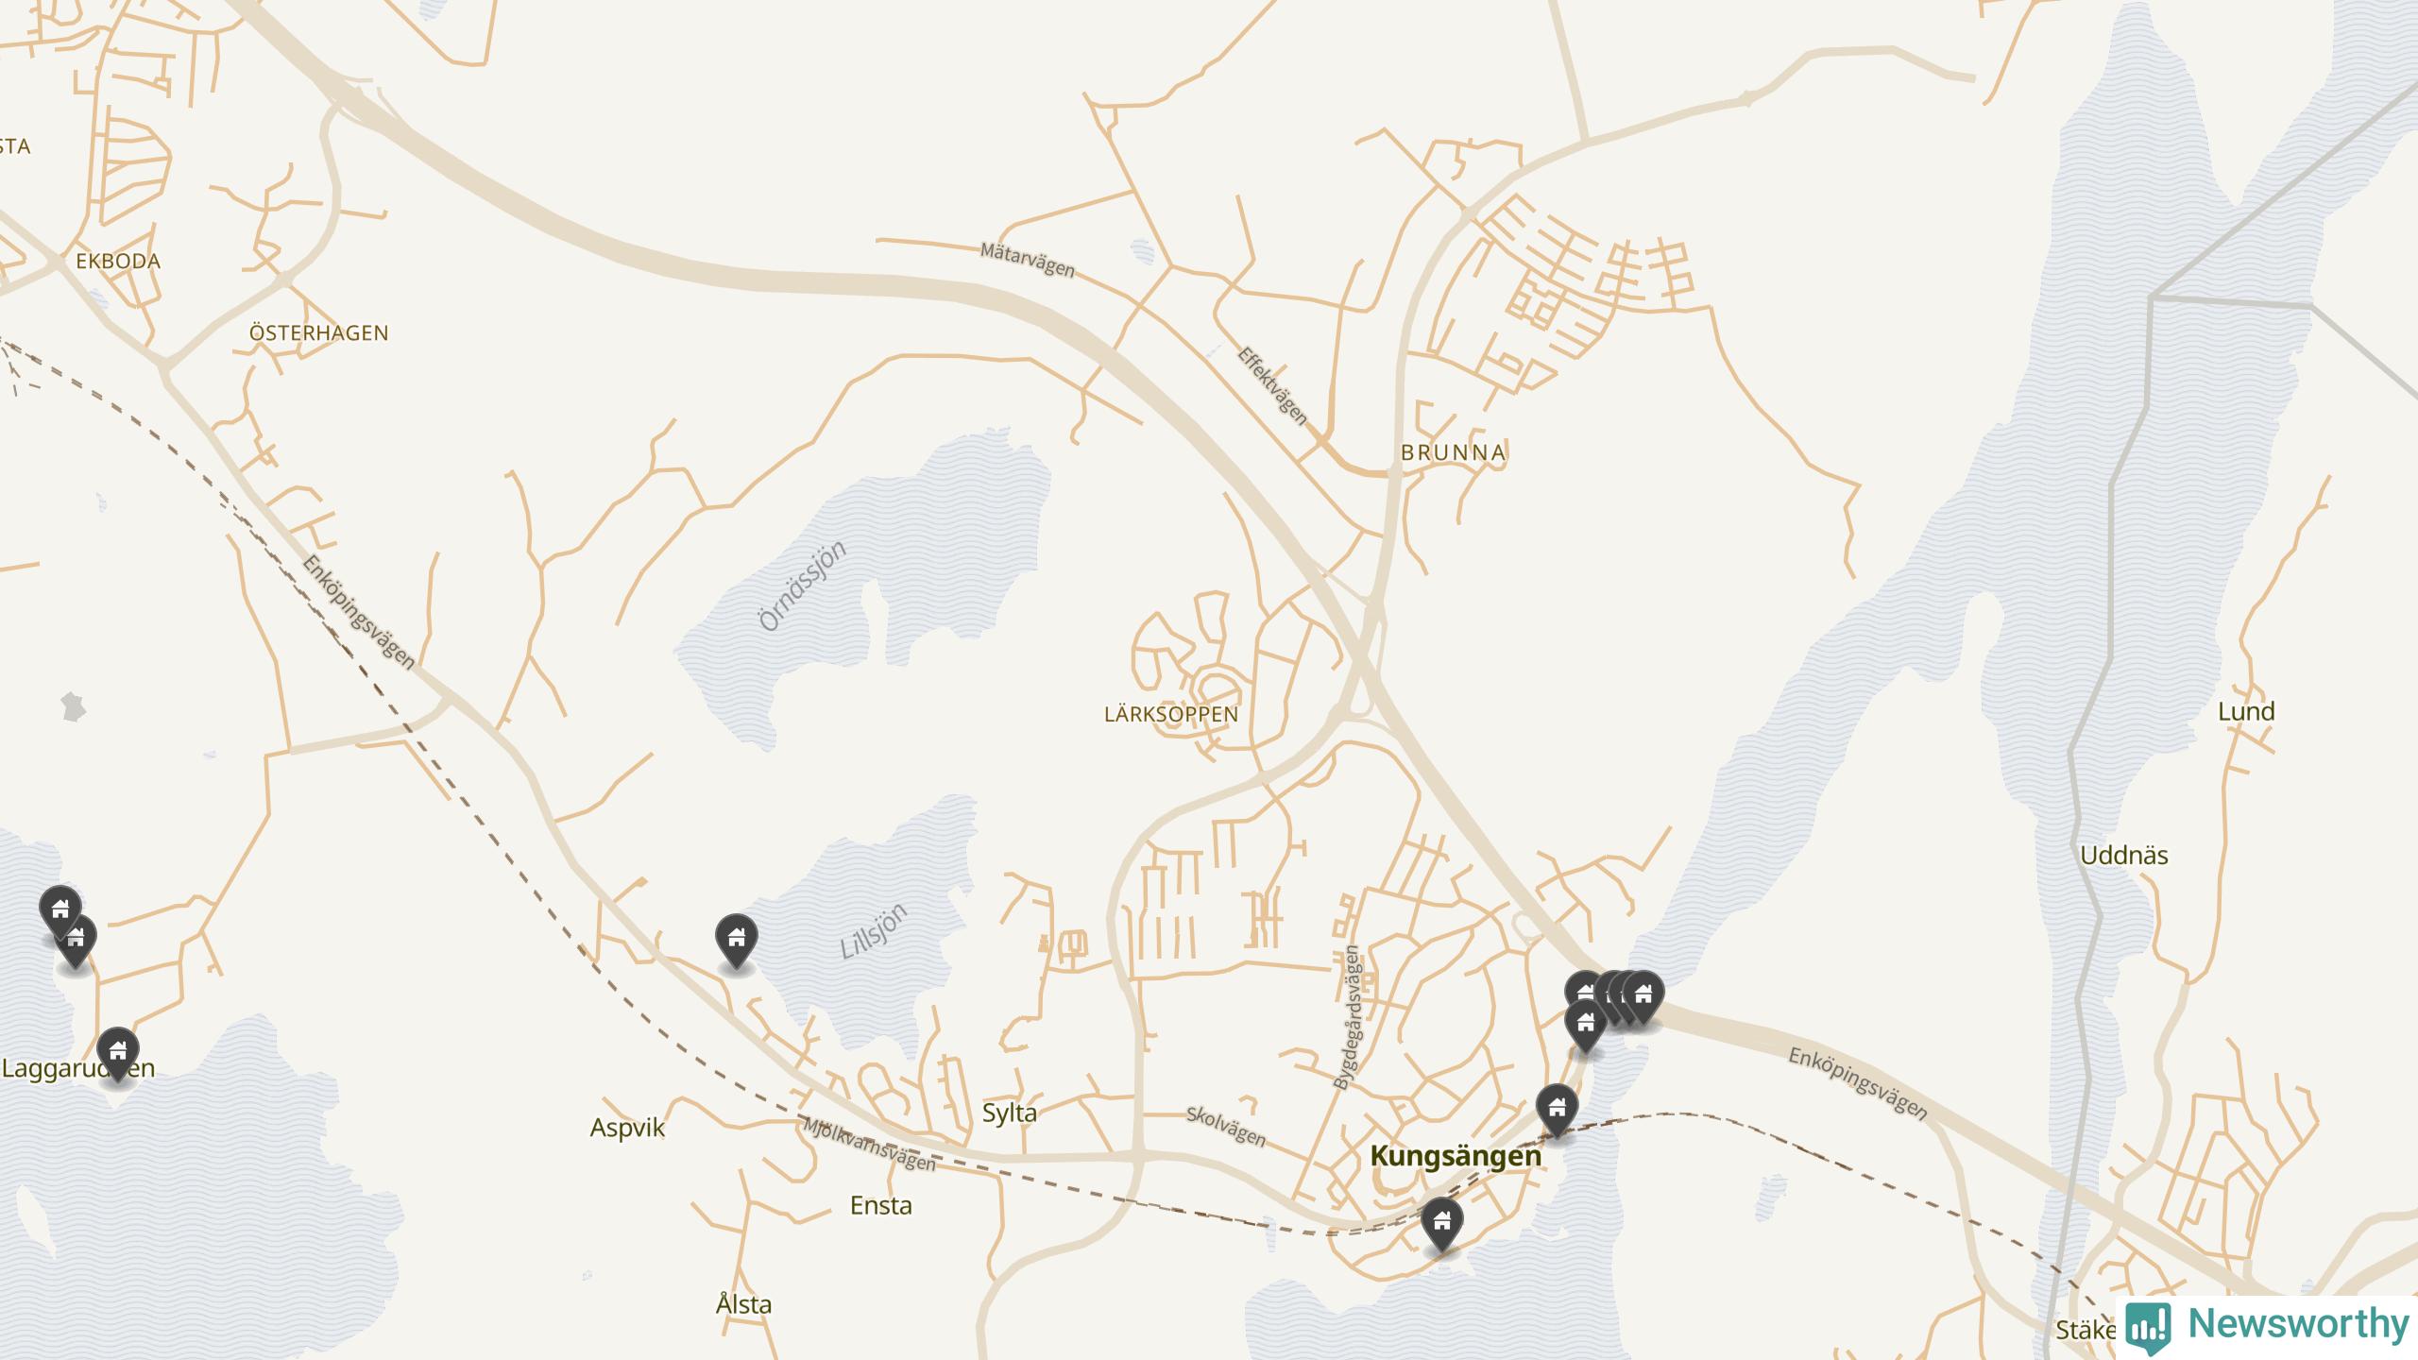Select lower house marker of the pair above Laggarudden
2418x1360 pixels.
coord(77,939)
